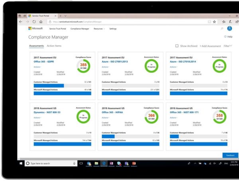This screenshot has width=239, height=181.
Task: Click NIST 800-171 Customer Managed Actions bar
Action: [x=199, y=136]
